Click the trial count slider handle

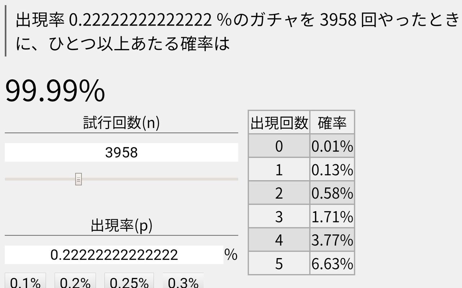point(78,179)
